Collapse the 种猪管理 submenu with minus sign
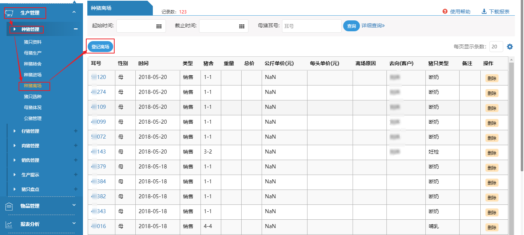 pos(76,29)
